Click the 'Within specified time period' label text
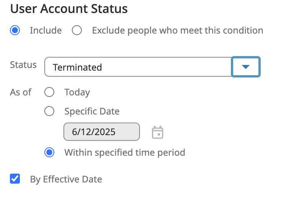 [125, 153]
